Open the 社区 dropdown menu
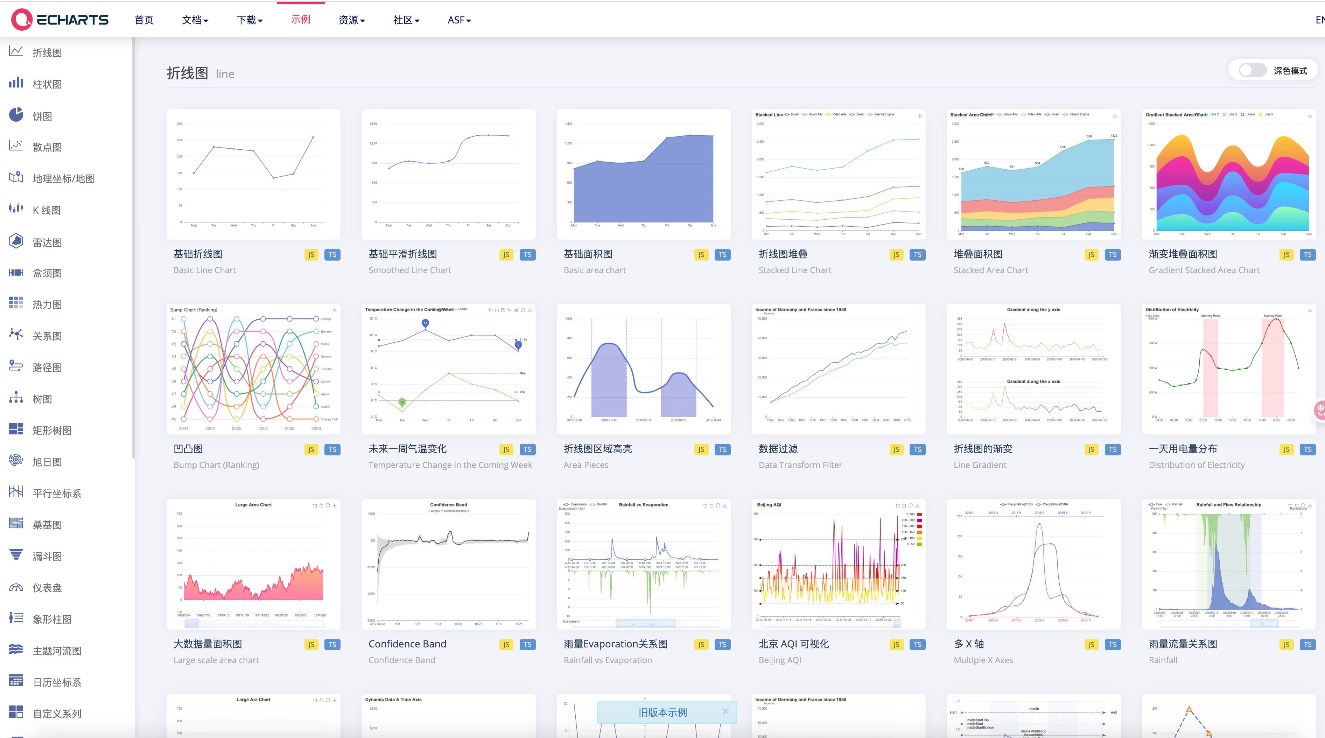This screenshot has width=1325, height=738. click(406, 20)
